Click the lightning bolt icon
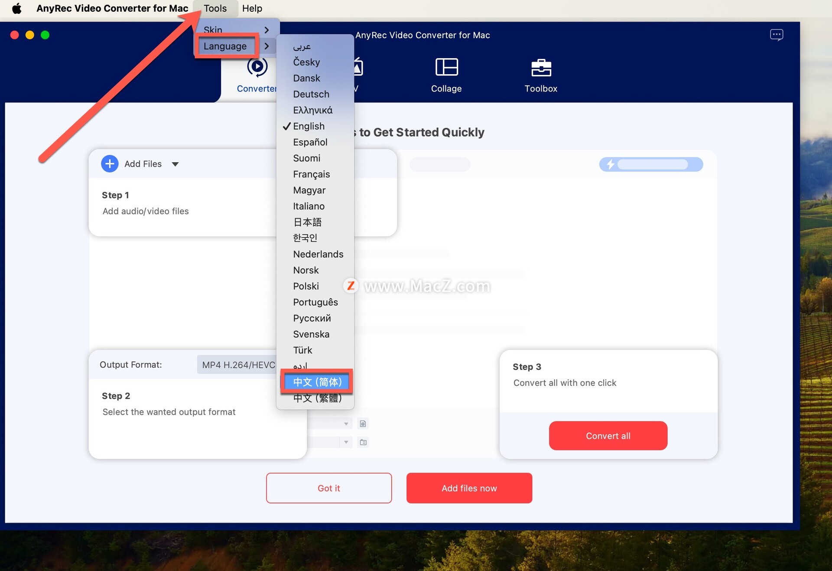 pyautogui.click(x=610, y=164)
